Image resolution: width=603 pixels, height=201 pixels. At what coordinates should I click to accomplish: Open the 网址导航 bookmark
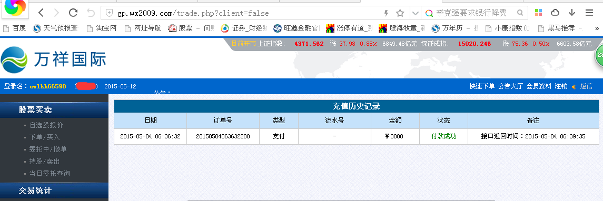[143, 28]
